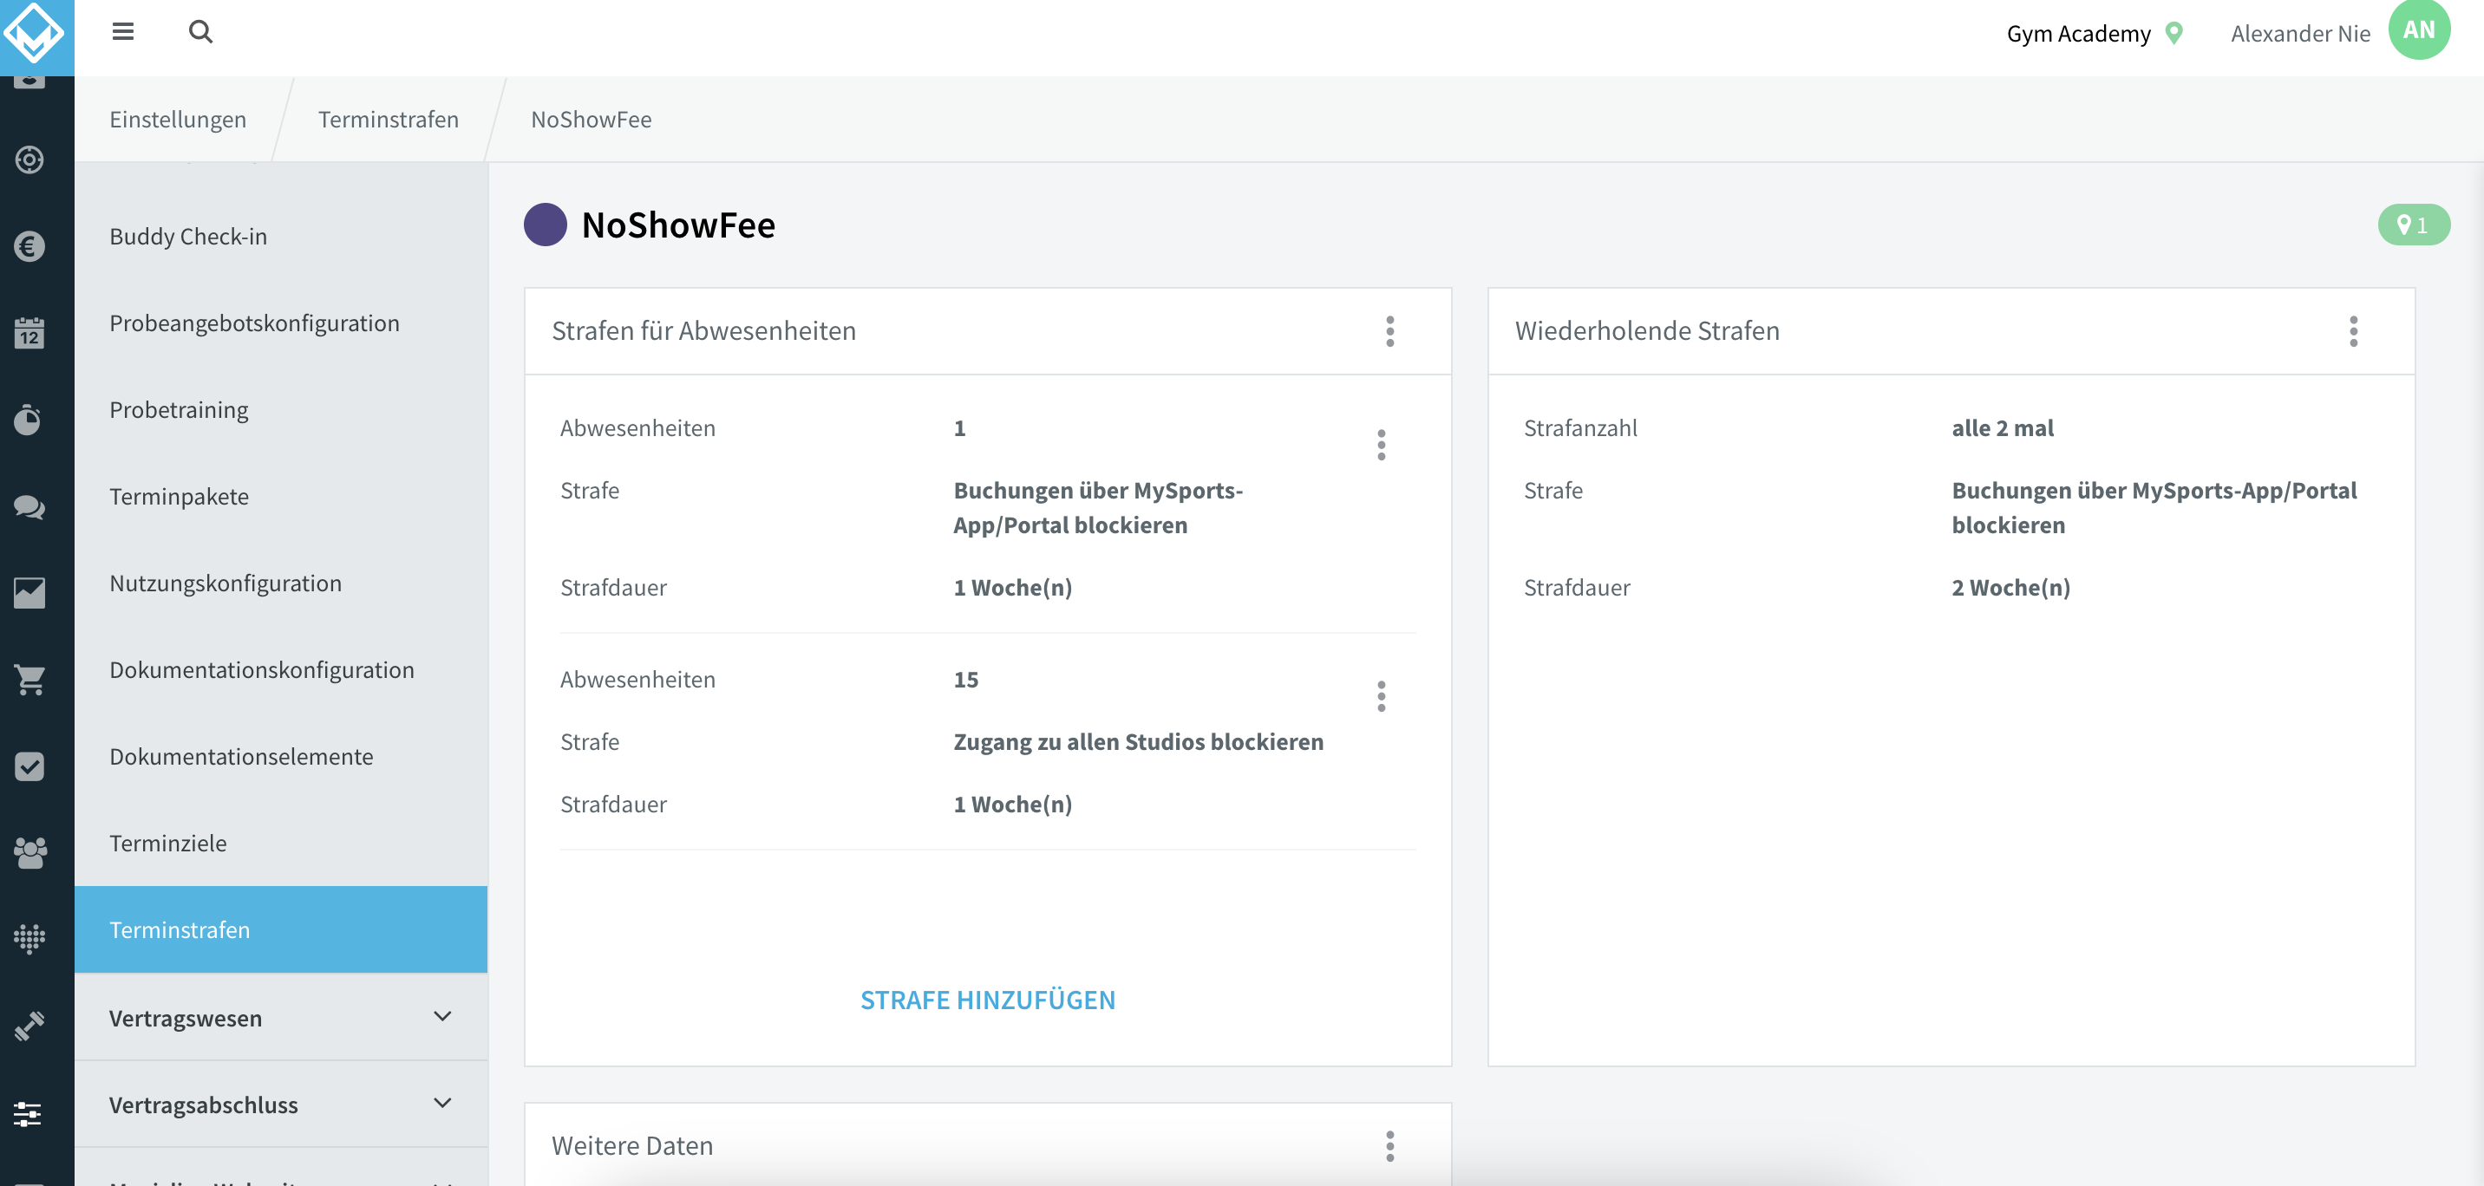Open the stopwatch icon in sidebar
The height and width of the screenshot is (1186, 2484).
click(x=29, y=420)
